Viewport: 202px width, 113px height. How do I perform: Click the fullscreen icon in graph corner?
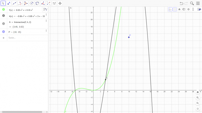pyautogui.click(x=198, y=109)
